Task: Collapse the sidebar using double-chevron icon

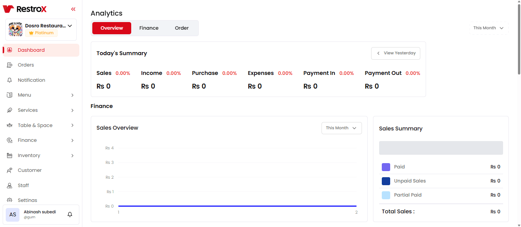Action: (x=73, y=9)
